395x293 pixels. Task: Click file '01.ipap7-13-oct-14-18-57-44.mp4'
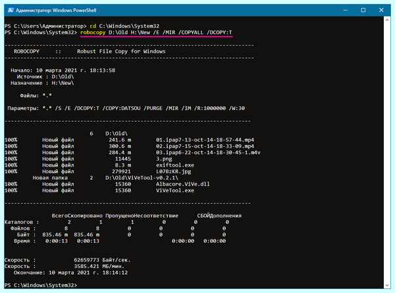(x=205, y=140)
